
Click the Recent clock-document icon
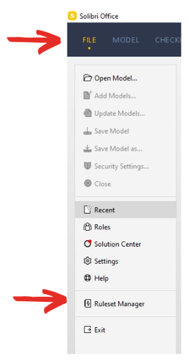[87, 210]
